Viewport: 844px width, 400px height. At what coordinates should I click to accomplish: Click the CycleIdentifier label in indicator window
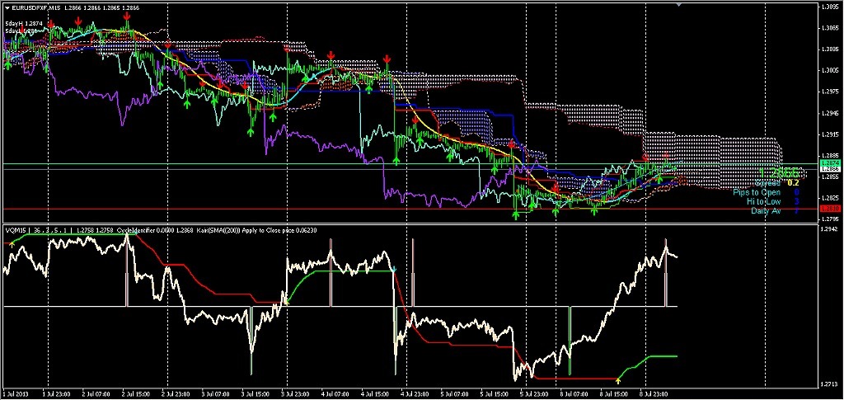pos(134,230)
